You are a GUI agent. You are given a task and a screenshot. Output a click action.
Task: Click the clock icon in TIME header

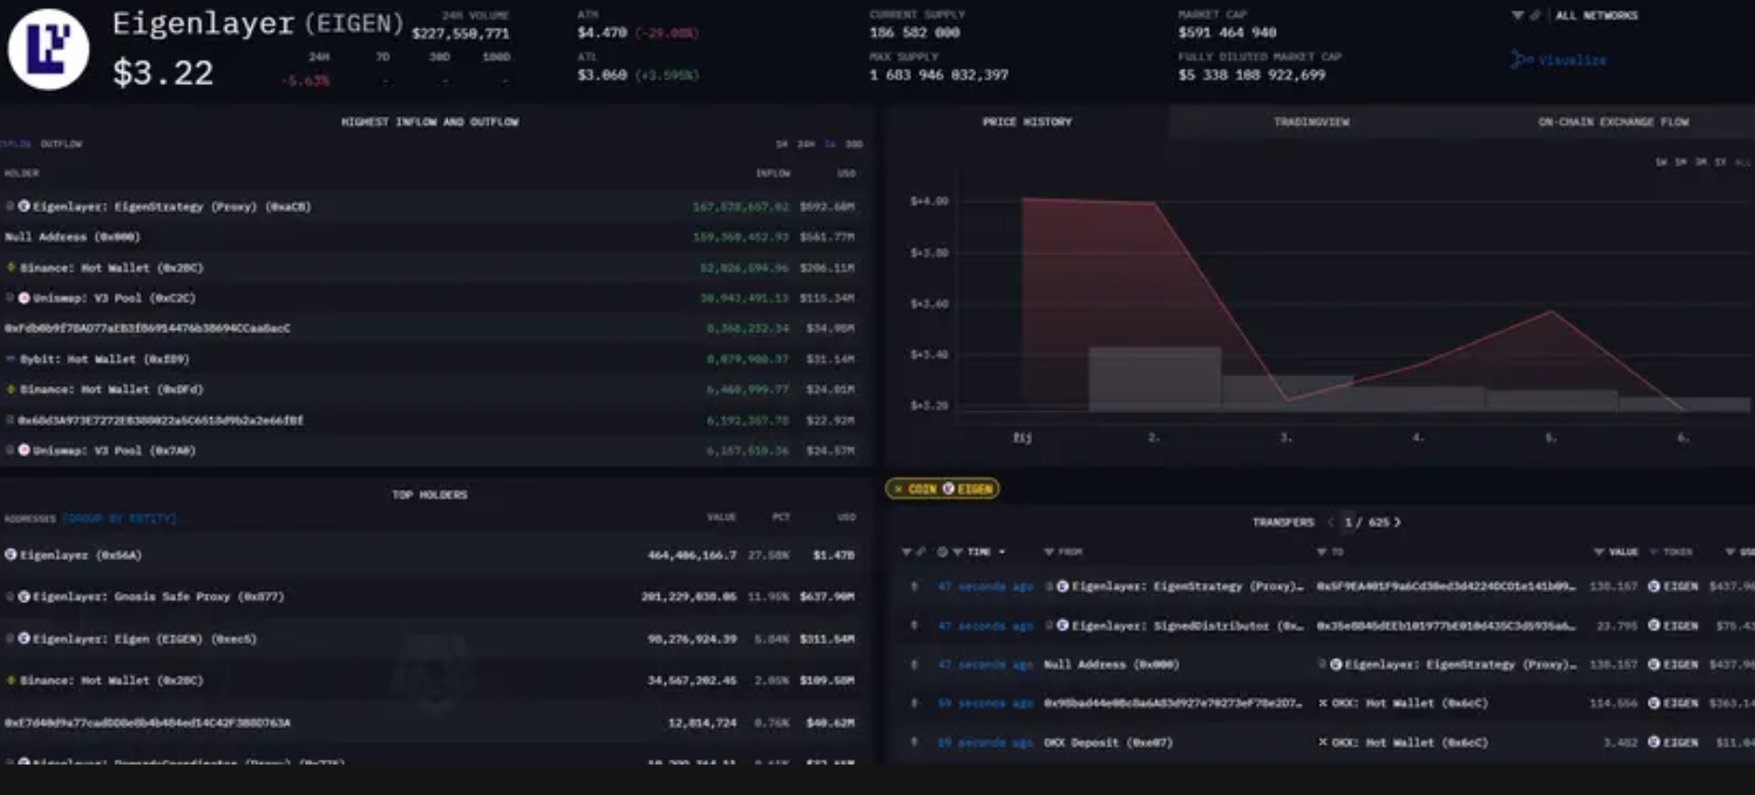[942, 553]
